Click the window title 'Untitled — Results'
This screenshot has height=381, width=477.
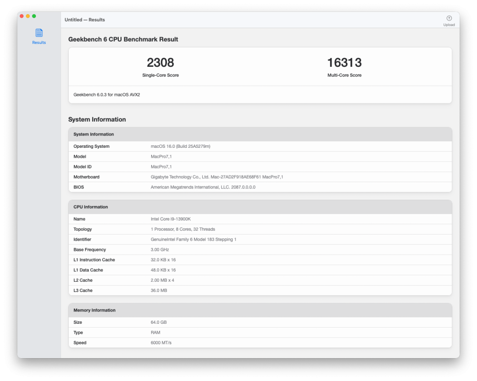pyautogui.click(x=84, y=20)
